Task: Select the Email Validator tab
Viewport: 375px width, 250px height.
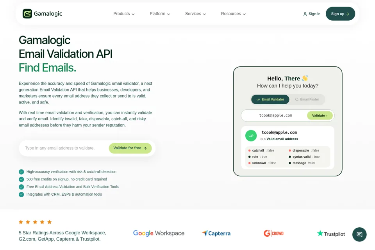Action: click(x=270, y=99)
